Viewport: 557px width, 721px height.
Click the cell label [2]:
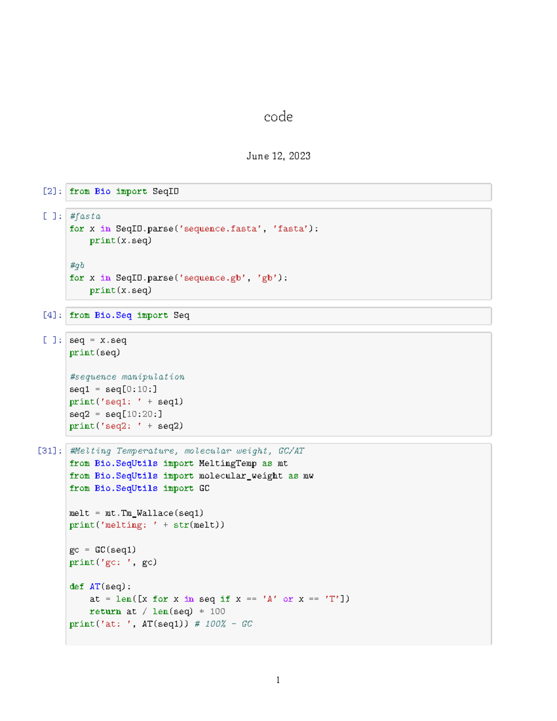coord(51,191)
